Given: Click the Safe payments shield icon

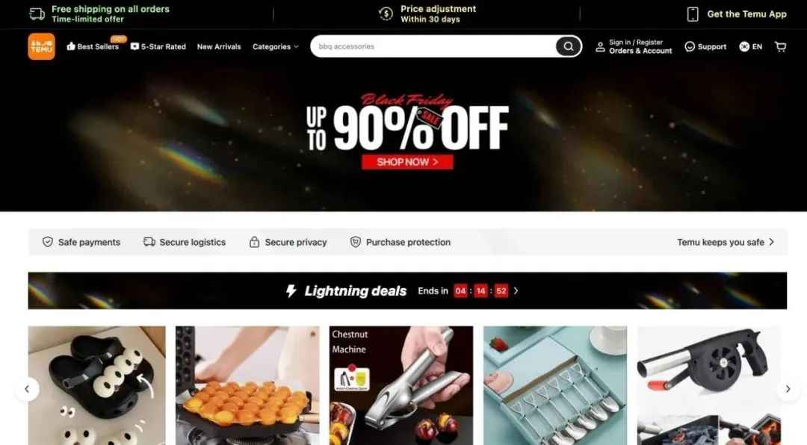Looking at the screenshot, I should (x=47, y=242).
